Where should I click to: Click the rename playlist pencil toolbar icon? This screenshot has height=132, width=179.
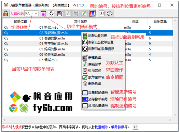pos(84,13)
